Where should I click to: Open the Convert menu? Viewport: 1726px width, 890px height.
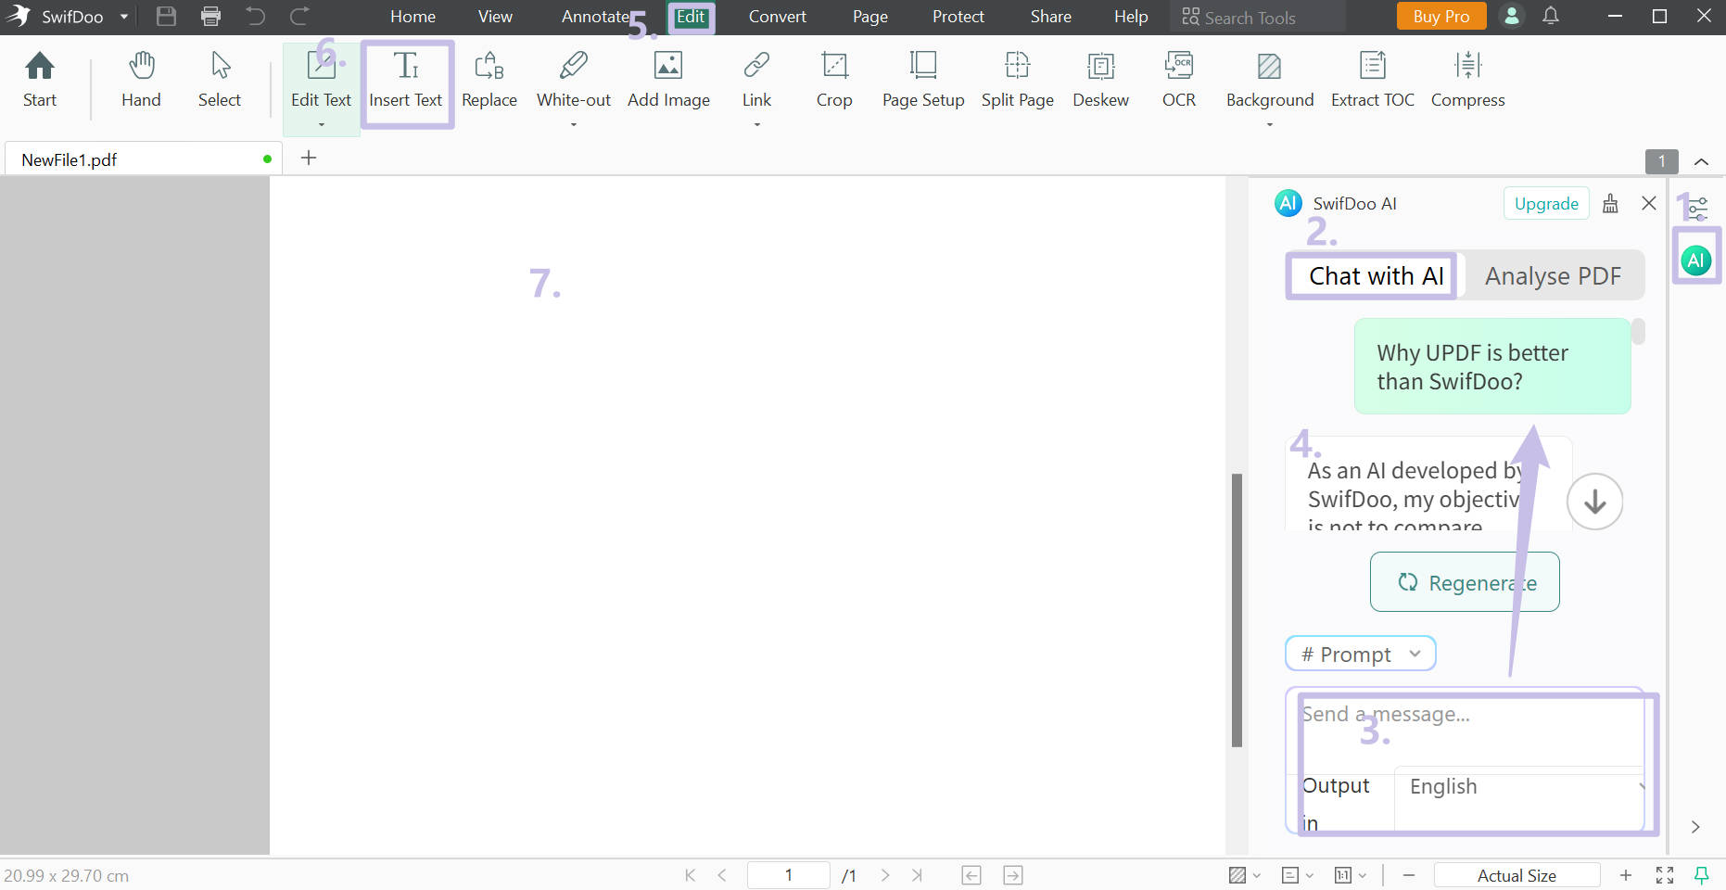[777, 16]
